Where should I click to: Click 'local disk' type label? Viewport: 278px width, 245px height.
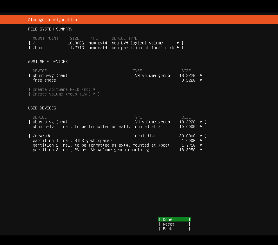144,136
